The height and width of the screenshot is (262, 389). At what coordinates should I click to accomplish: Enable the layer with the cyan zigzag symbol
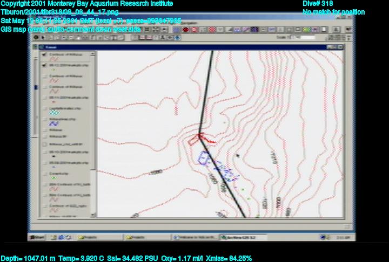[44, 108]
